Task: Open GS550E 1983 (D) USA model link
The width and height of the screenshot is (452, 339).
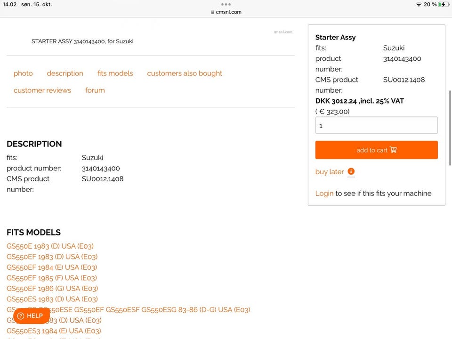Action: pos(50,246)
